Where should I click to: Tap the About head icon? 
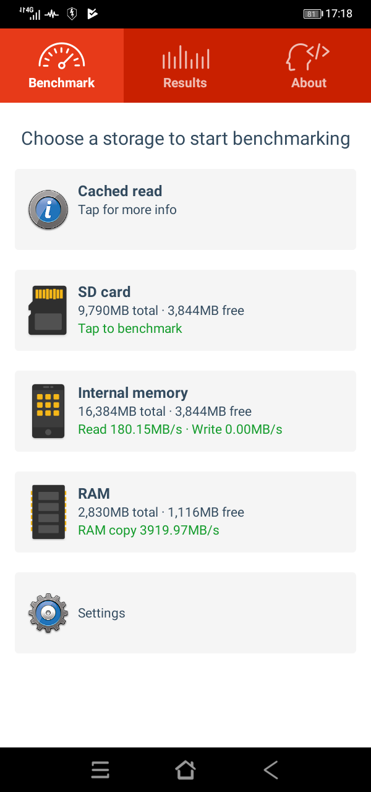pyautogui.click(x=308, y=57)
